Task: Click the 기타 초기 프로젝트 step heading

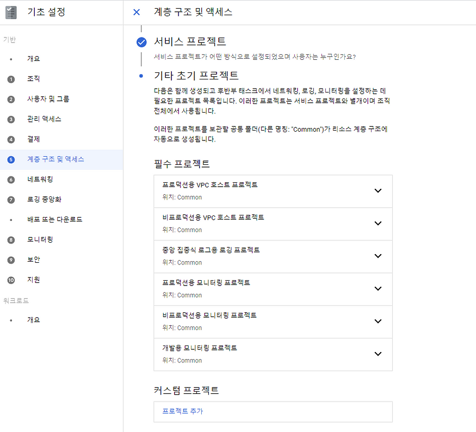Action: coord(196,76)
